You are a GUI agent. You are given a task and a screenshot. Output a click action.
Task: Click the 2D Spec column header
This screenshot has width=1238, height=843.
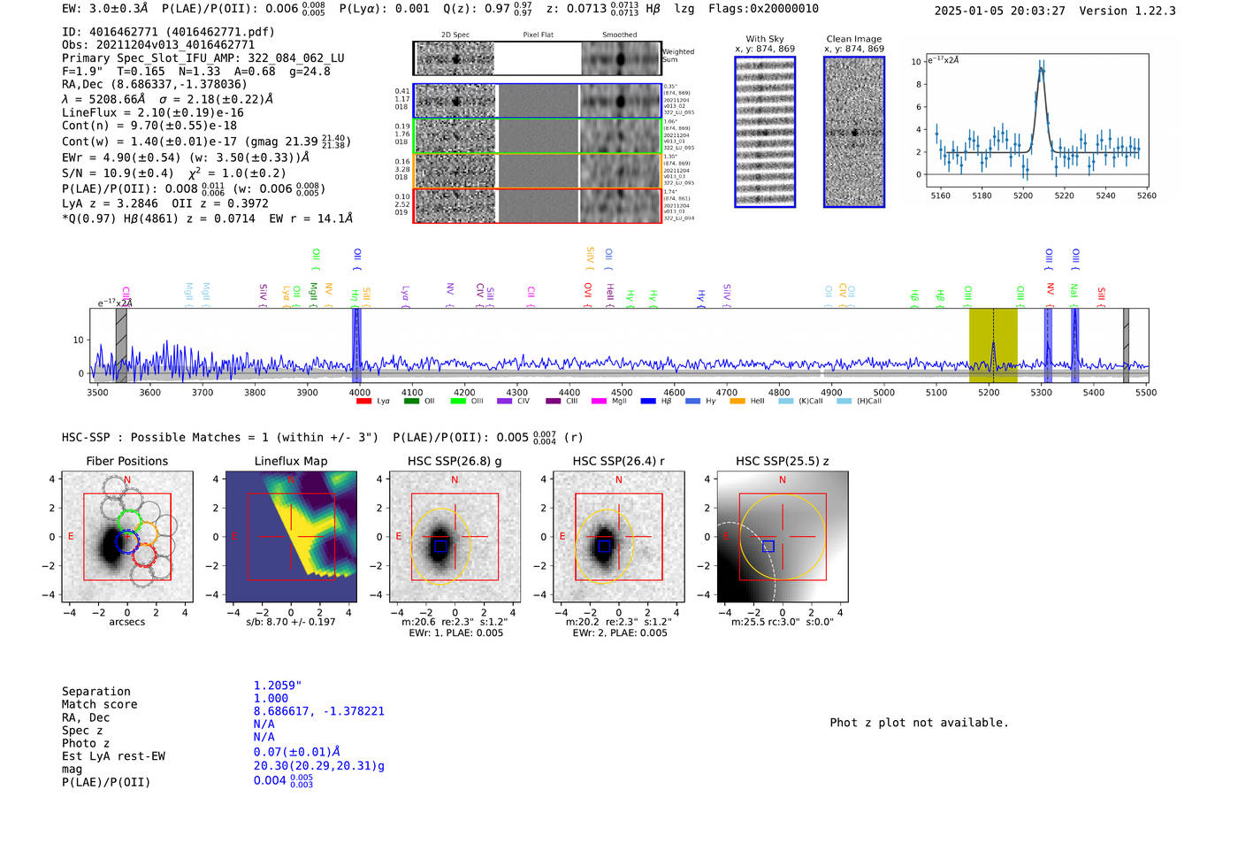[455, 35]
